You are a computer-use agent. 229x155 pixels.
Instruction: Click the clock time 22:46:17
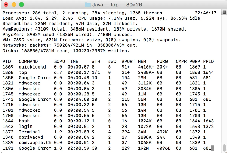coord(206,13)
